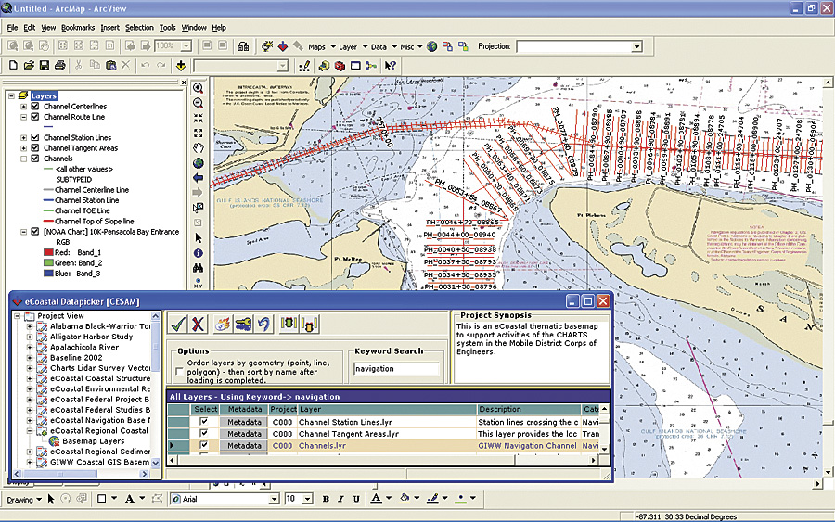Screen dimensions: 835x522
Task: Toggle Channels layer visibility checkbox
Action: tap(35, 158)
